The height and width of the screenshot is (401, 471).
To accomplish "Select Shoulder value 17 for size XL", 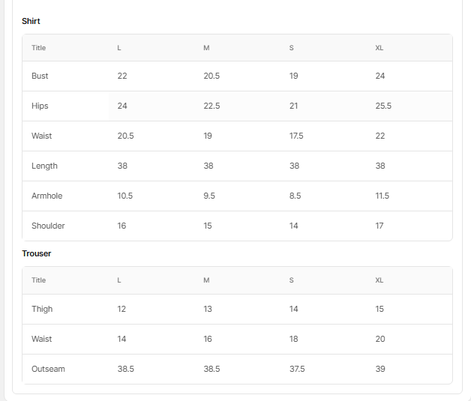I will 379,226.
